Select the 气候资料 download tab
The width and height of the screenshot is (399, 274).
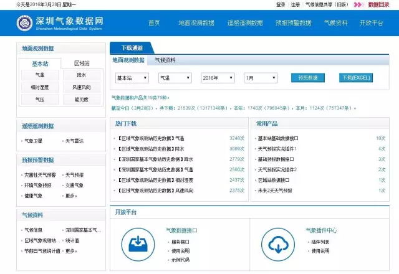tap(165, 60)
